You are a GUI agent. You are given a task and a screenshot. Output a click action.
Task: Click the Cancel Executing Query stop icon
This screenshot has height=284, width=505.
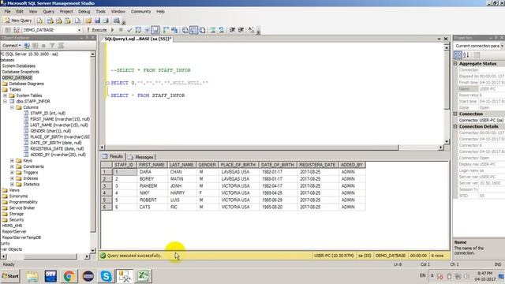point(121,30)
